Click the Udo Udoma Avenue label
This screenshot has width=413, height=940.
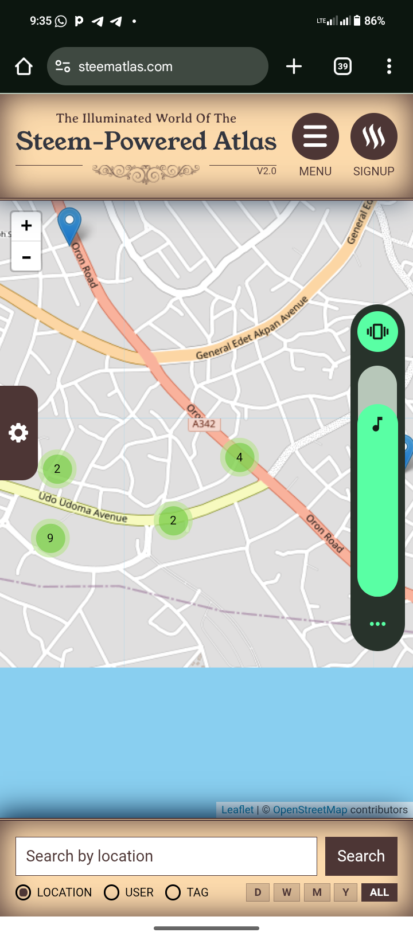(x=83, y=507)
